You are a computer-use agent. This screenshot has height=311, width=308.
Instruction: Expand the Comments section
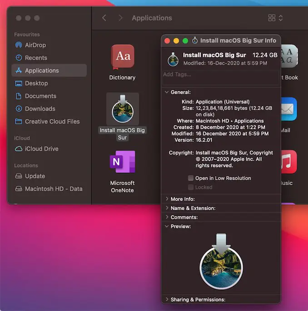167,217
